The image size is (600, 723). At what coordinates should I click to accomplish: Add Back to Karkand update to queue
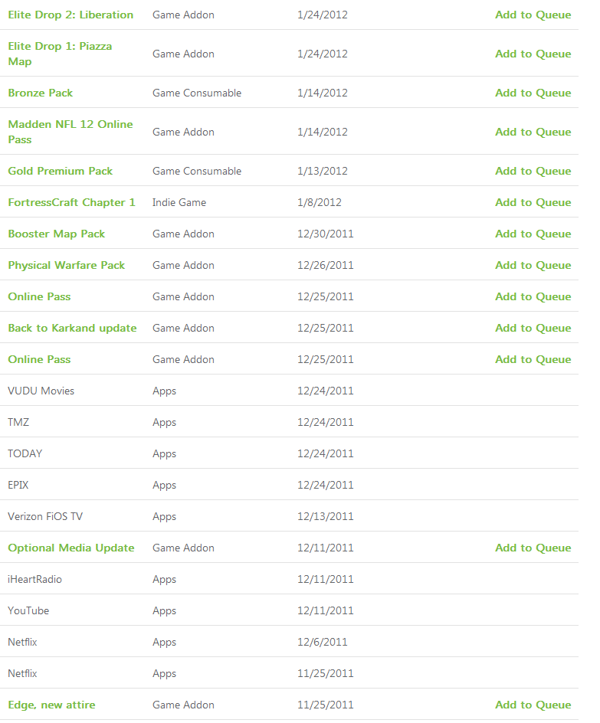533,328
